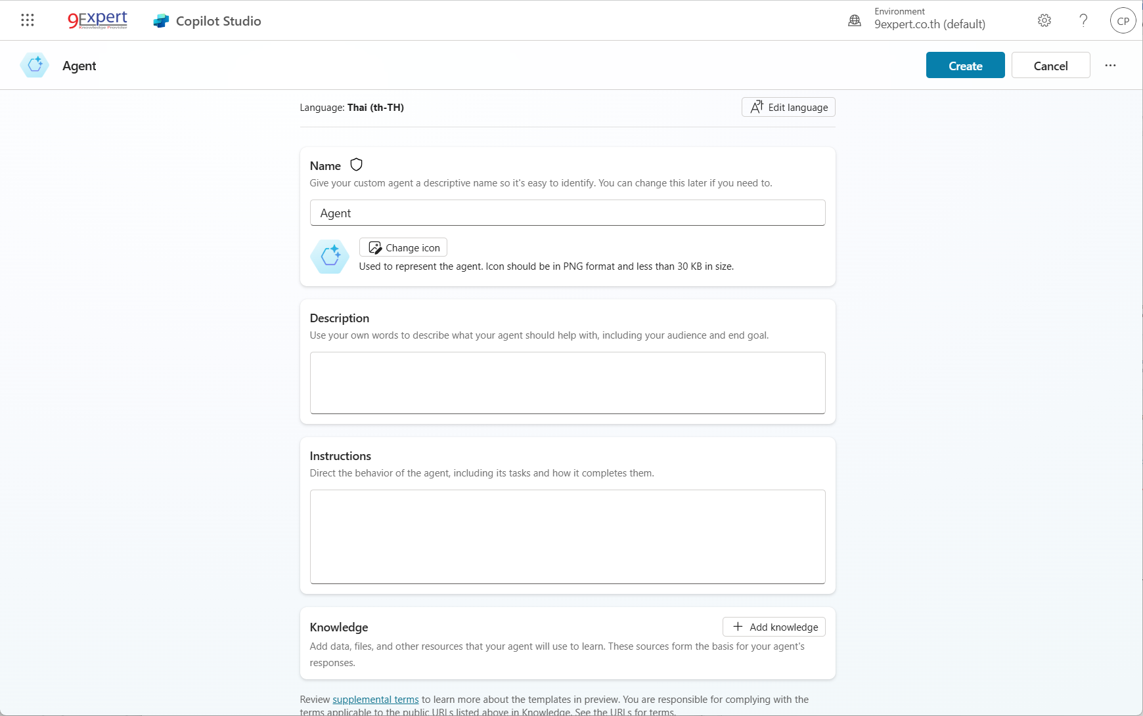Screen dimensions: 1143x716
Task: Open the more options ellipsis menu
Action: 1110,65
